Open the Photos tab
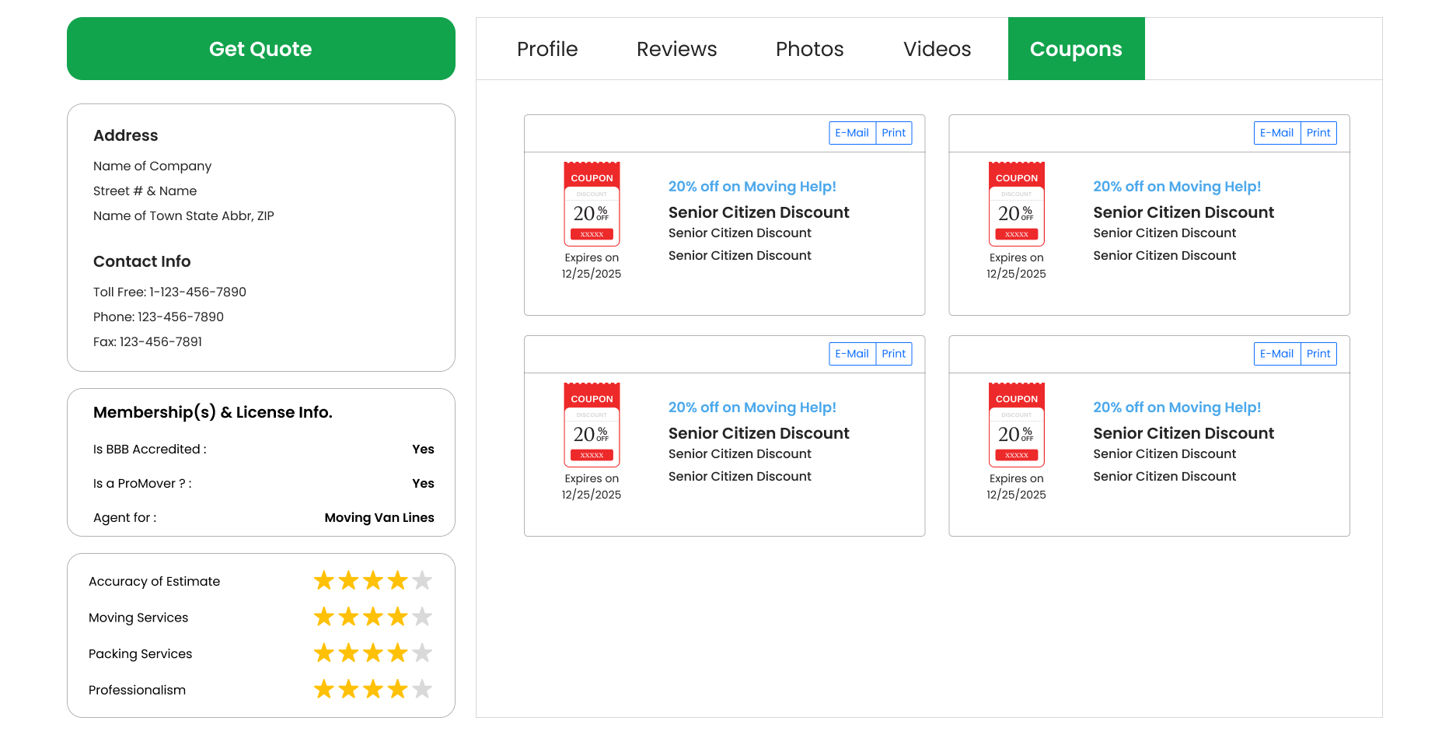 click(x=808, y=48)
